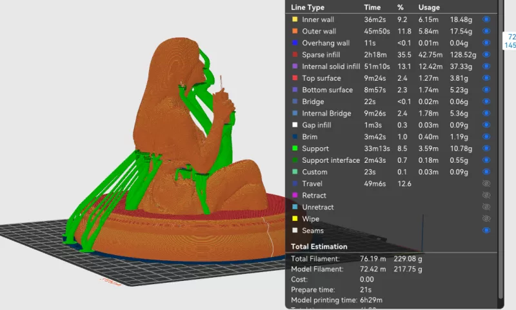Hide the Brim lines

pyautogui.click(x=486, y=136)
